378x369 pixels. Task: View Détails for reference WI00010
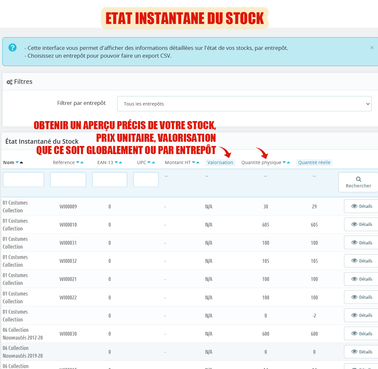tap(361, 224)
